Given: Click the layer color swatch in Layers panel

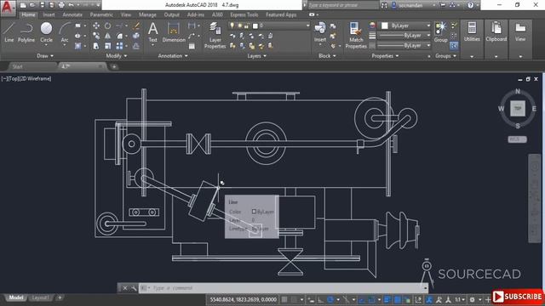Looking at the screenshot, I should click(x=255, y=25).
